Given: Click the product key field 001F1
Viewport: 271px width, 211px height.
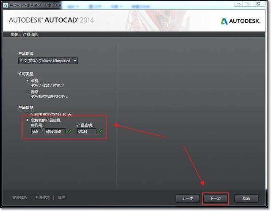Looking at the screenshot, I should pyautogui.click(x=86, y=131).
